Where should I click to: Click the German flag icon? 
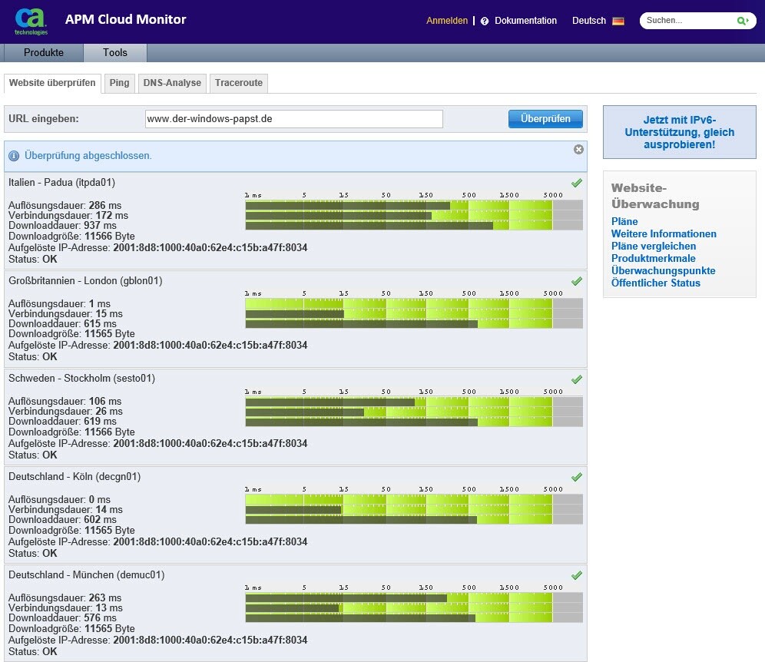click(x=618, y=22)
